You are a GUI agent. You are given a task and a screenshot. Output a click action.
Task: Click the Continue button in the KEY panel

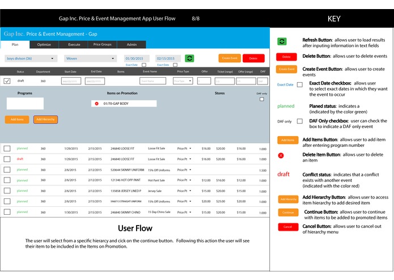[288, 213]
